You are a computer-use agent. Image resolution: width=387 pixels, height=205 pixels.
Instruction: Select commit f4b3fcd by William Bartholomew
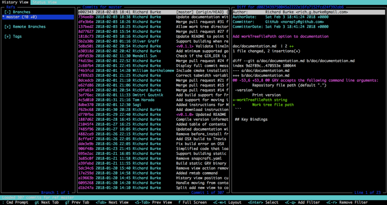tap(153, 70)
